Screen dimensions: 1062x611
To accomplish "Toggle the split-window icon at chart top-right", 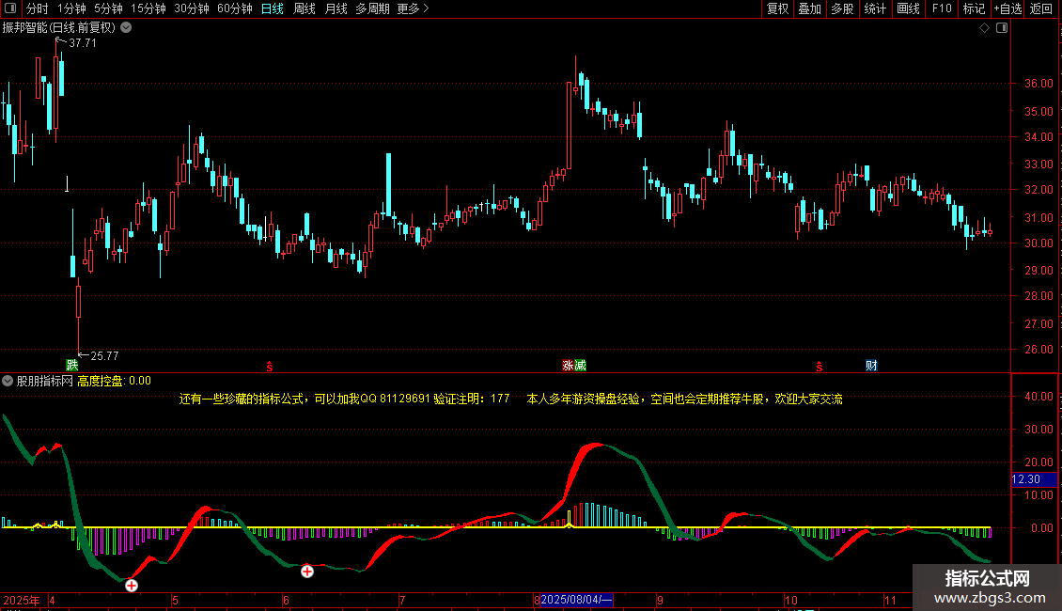I will pyautogui.click(x=1002, y=28).
